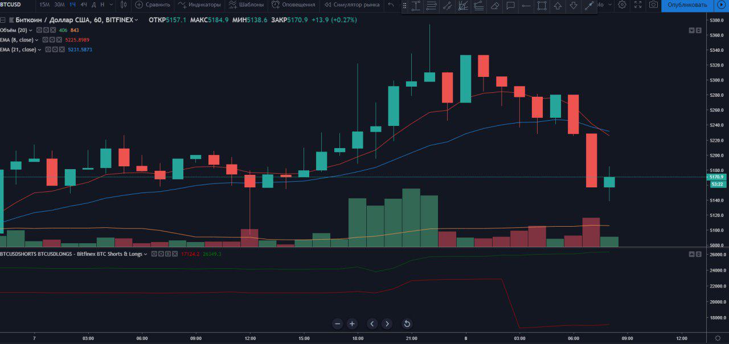This screenshot has width=729, height=344.
Task: Click the Опубликовать publish button
Action: (x=687, y=5)
